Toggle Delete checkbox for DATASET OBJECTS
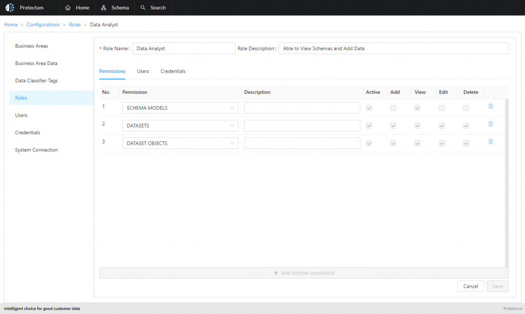 click(466, 143)
